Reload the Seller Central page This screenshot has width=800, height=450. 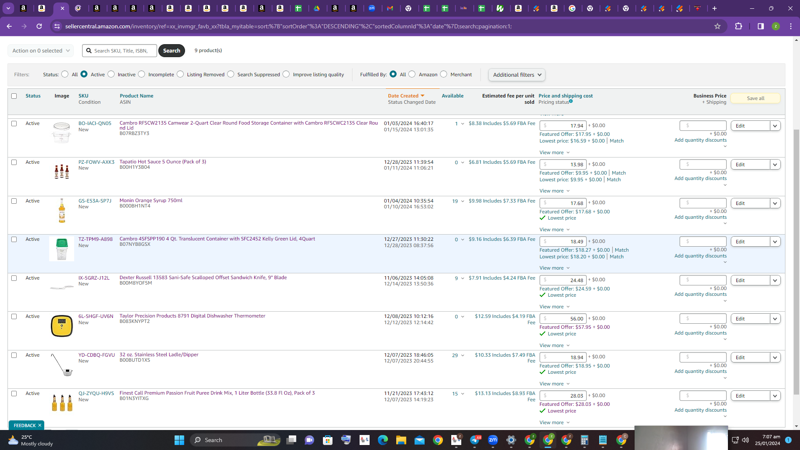coord(39,26)
